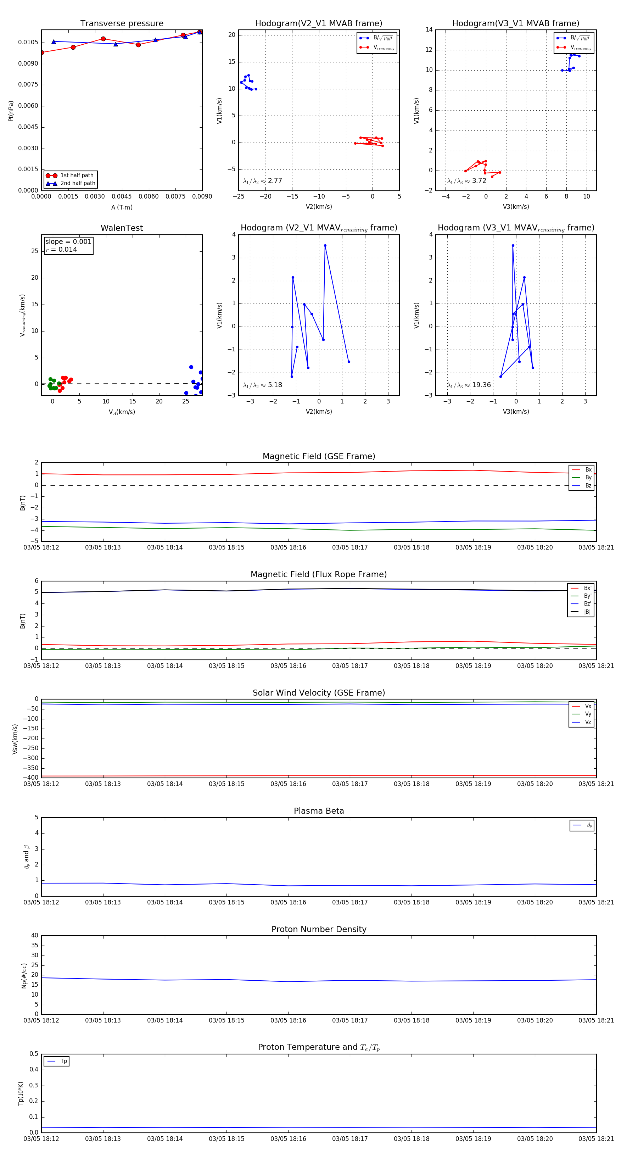Click the "Vsw(km/s)" y-axis label
Screen dimensions: 638x1170
pyautogui.click(x=15, y=739)
